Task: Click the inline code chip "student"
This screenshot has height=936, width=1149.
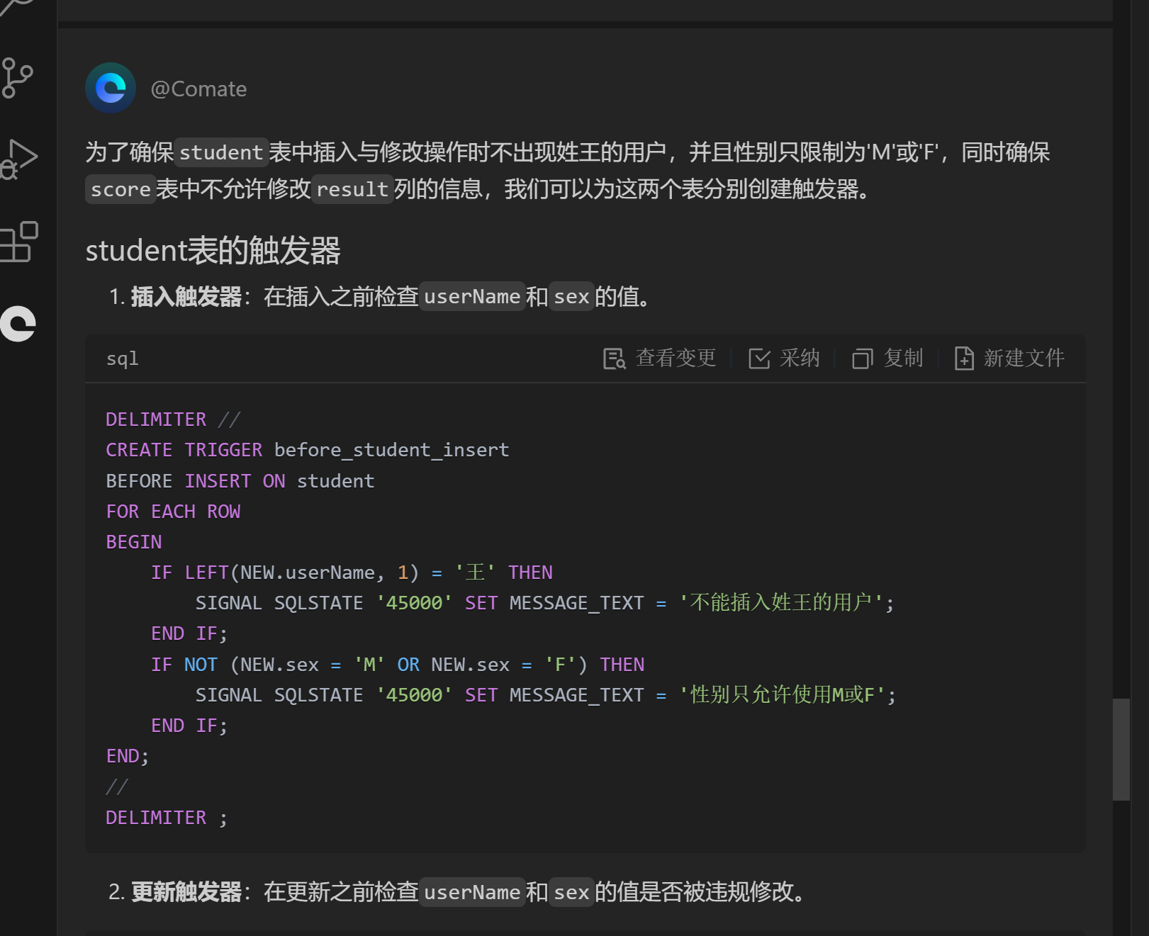Action: click(221, 152)
